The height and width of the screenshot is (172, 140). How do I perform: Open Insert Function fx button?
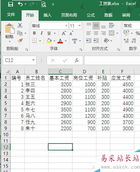pos(77,60)
